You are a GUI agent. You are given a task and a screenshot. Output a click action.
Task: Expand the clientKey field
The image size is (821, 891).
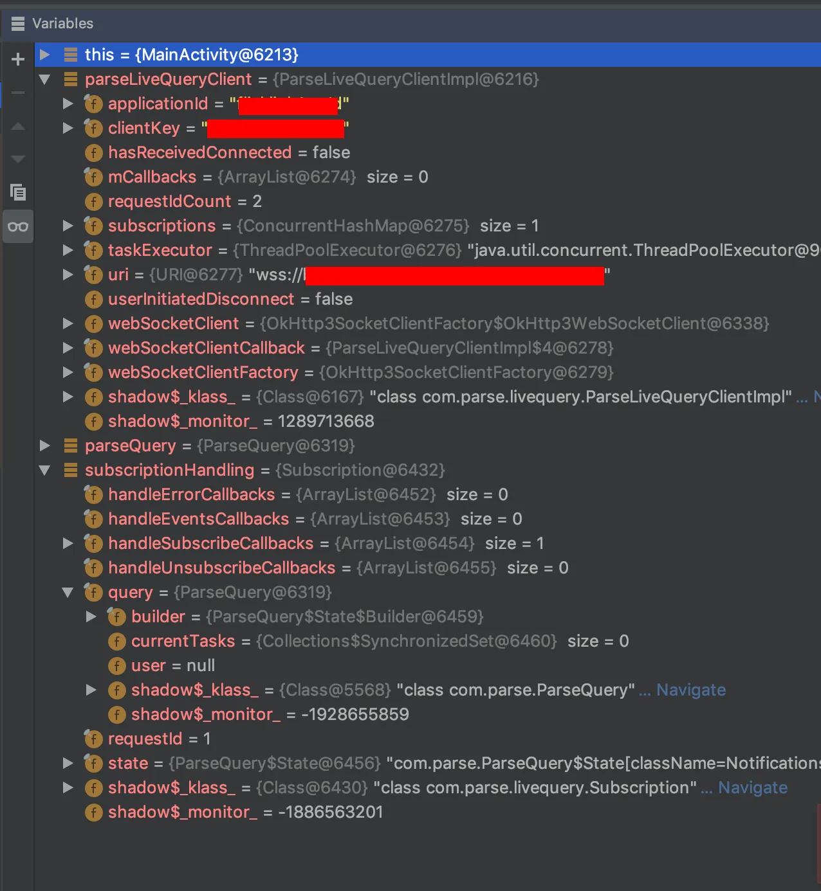[68, 128]
